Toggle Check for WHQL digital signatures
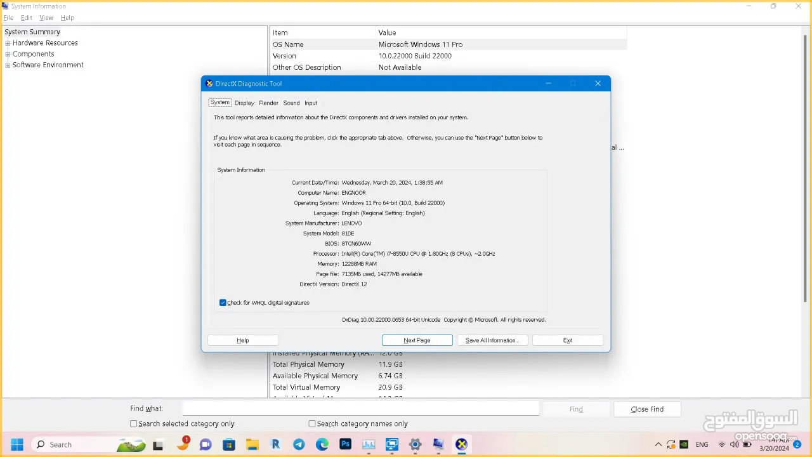Screen dimensions: 812x457 tap(223, 303)
